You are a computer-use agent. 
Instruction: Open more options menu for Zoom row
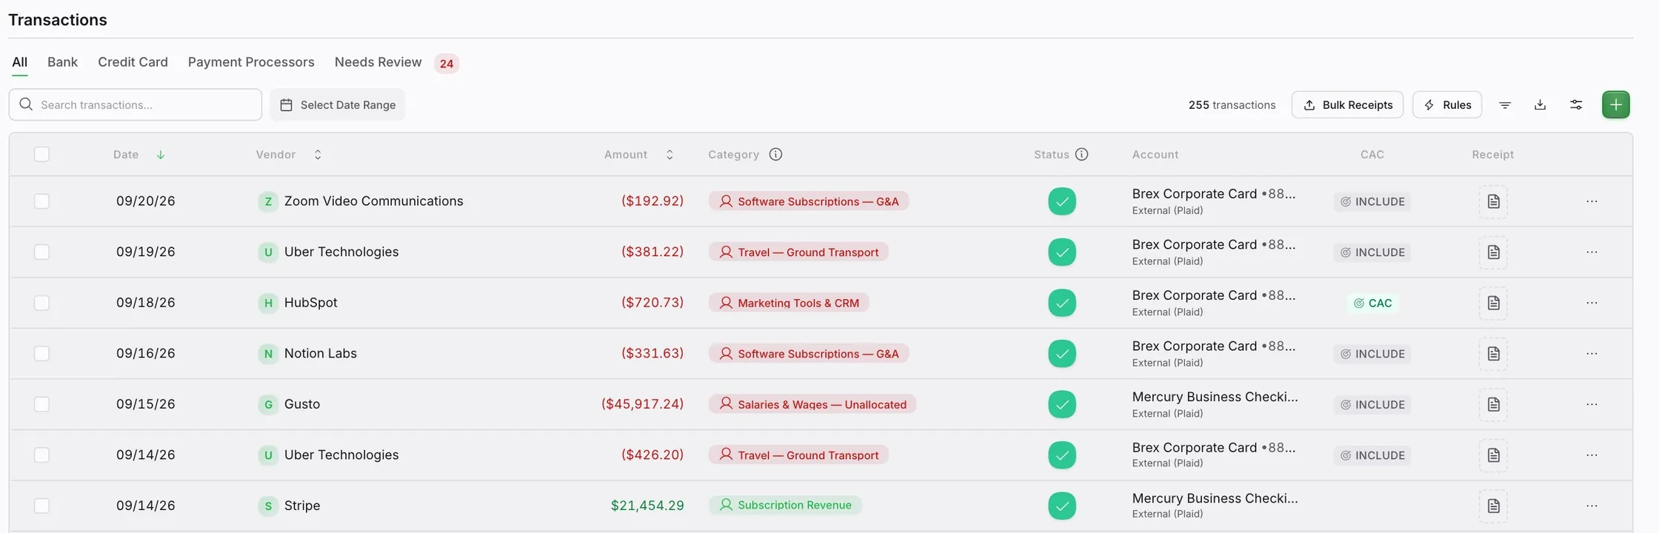point(1592,201)
